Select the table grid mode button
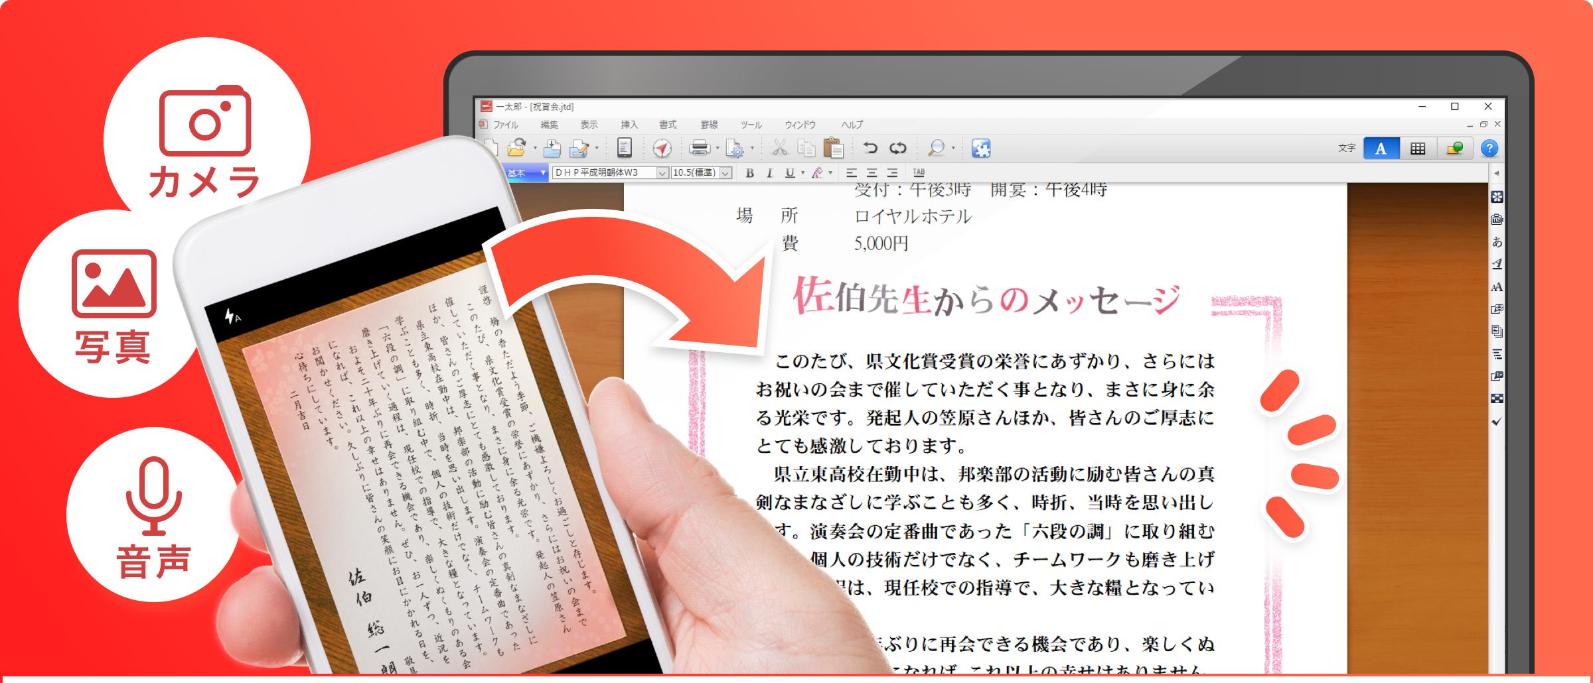The width and height of the screenshot is (1593, 683). click(x=1418, y=149)
